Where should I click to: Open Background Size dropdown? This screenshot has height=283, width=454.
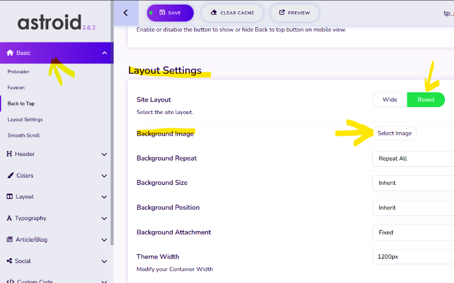pos(413,183)
